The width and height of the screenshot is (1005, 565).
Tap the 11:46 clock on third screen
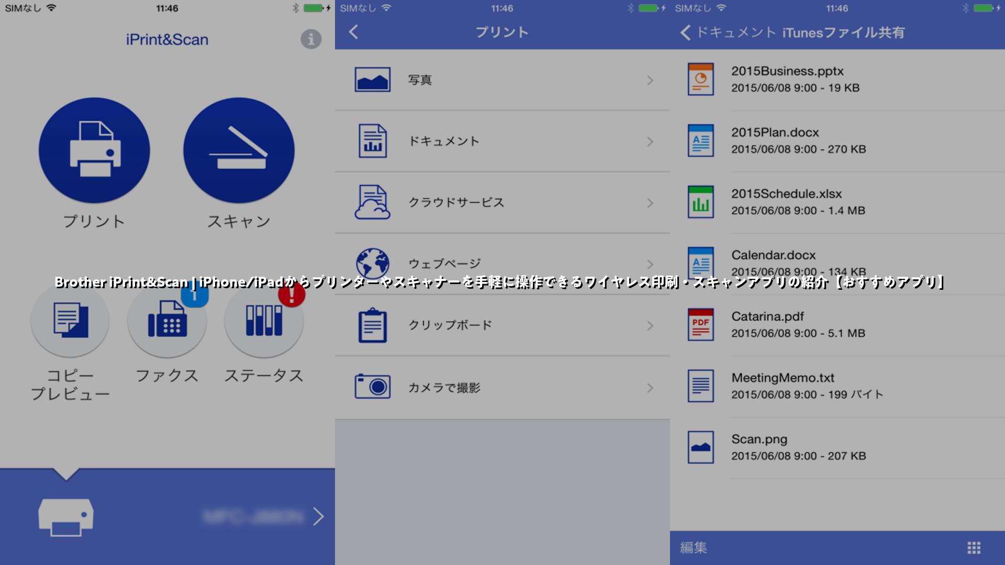(x=837, y=8)
